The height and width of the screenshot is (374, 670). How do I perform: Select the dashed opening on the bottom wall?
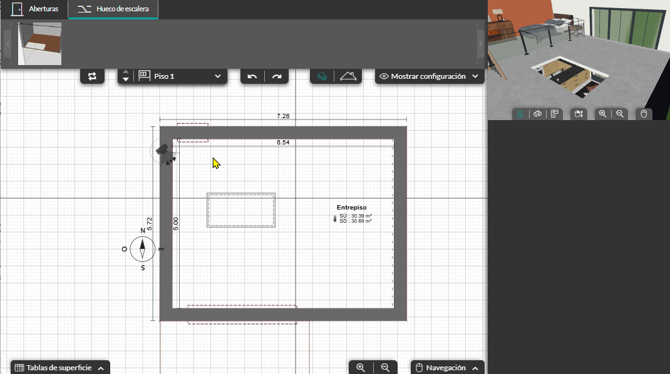click(242, 315)
